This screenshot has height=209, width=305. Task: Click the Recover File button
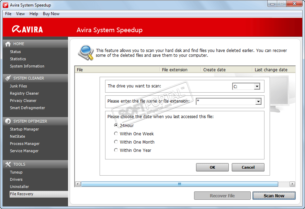(x=222, y=196)
